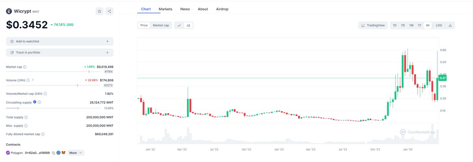Select Price chart mode
Screen dimensions: 473x162
tap(144, 25)
